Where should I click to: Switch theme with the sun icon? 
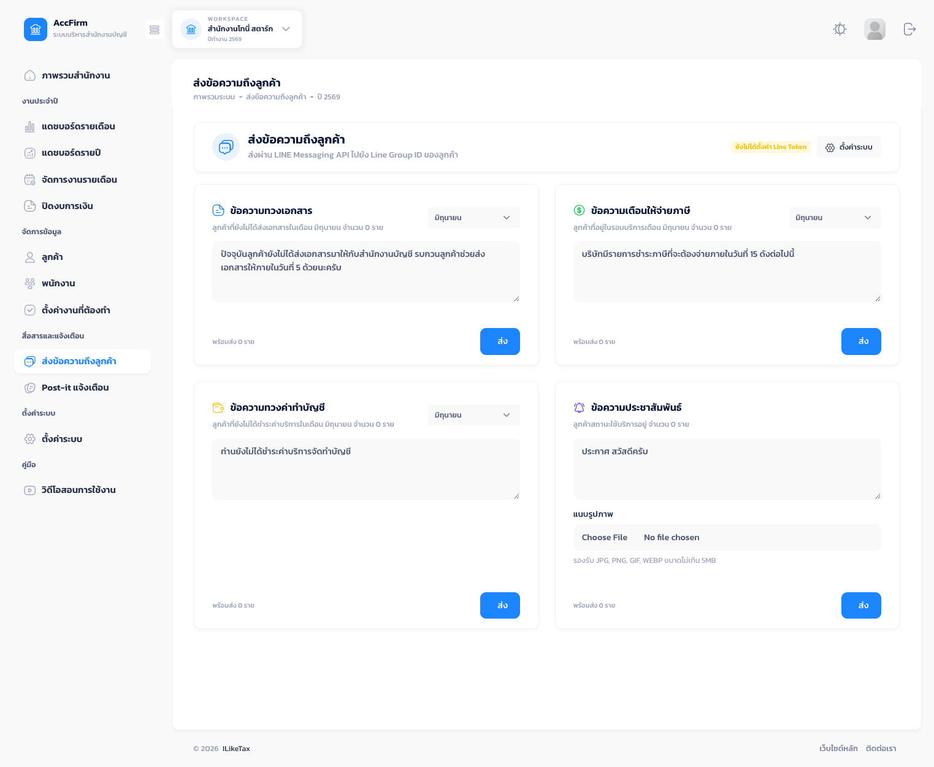click(x=840, y=29)
